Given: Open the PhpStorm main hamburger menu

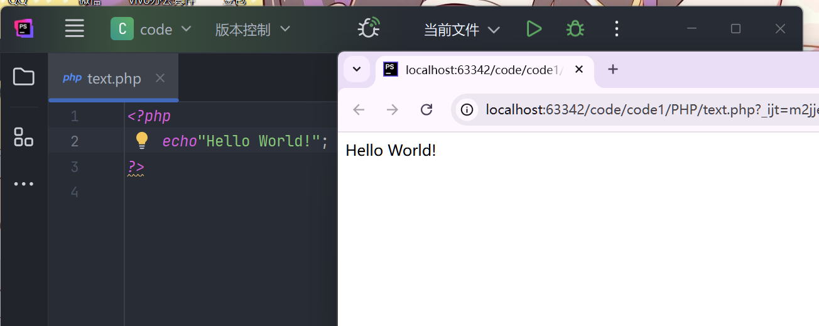Looking at the screenshot, I should point(75,28).
